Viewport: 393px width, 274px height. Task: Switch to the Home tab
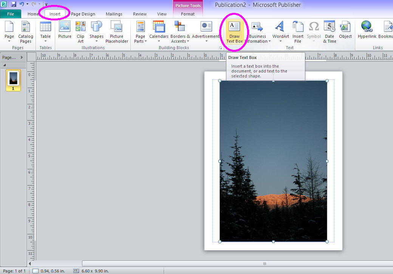coord(33,14)
